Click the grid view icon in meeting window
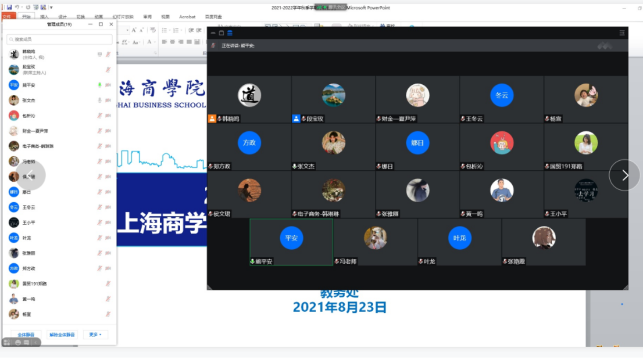The image size is (643, 358). click(230, 33)
